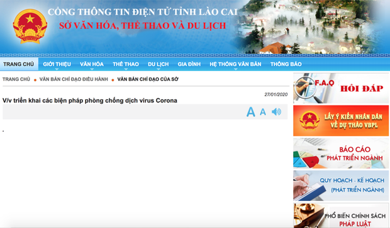This screenshot has width=390, height=228.
Task: Expand dropdown arrow under Giới thiệu
Action: coord(57,69)
